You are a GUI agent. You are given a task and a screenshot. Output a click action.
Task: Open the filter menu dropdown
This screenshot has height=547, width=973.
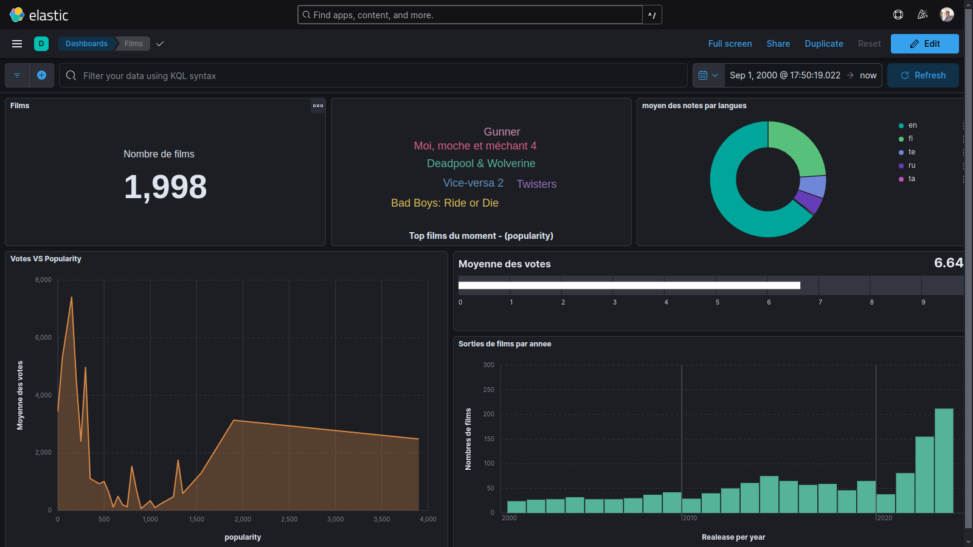pyautogui.click(x=17, y=75)
